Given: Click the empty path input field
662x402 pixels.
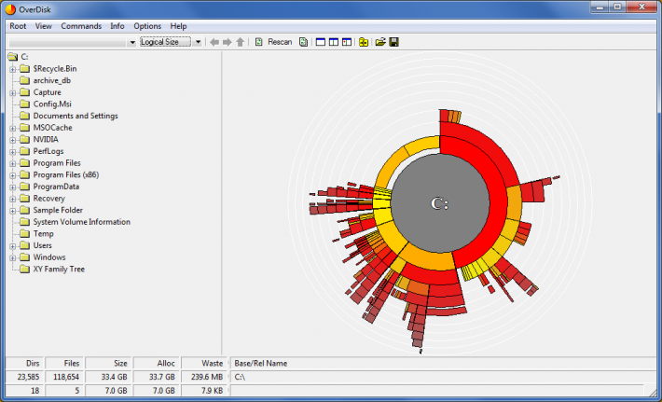Looking at the screenshot, I should pyautogui.click(x=67, y=42).
